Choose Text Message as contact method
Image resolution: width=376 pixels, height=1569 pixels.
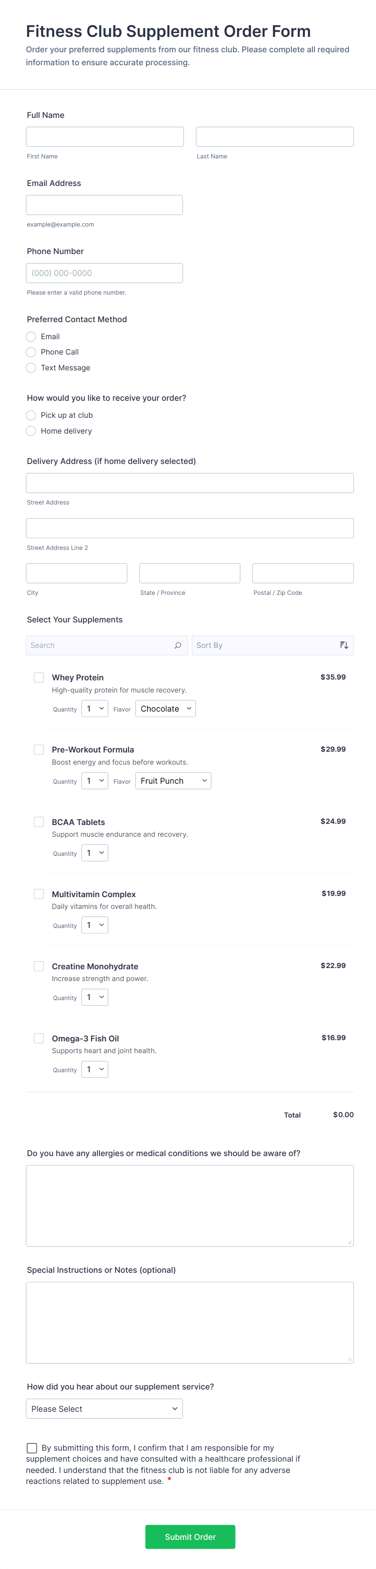point(31,368)
